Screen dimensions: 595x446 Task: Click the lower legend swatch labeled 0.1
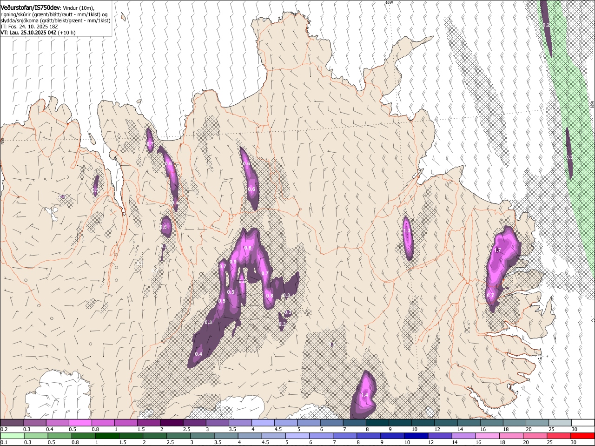pyautogui.click(x=12, y=436)
